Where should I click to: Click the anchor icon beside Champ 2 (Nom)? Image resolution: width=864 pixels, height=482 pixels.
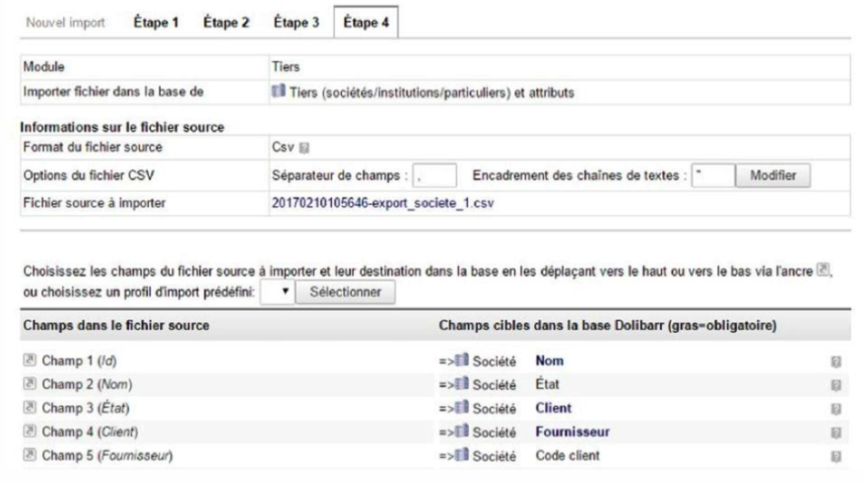point(30,384)
